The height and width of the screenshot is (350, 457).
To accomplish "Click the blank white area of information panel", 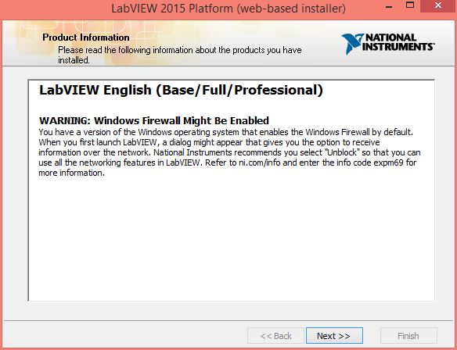I will click(231, 238).
